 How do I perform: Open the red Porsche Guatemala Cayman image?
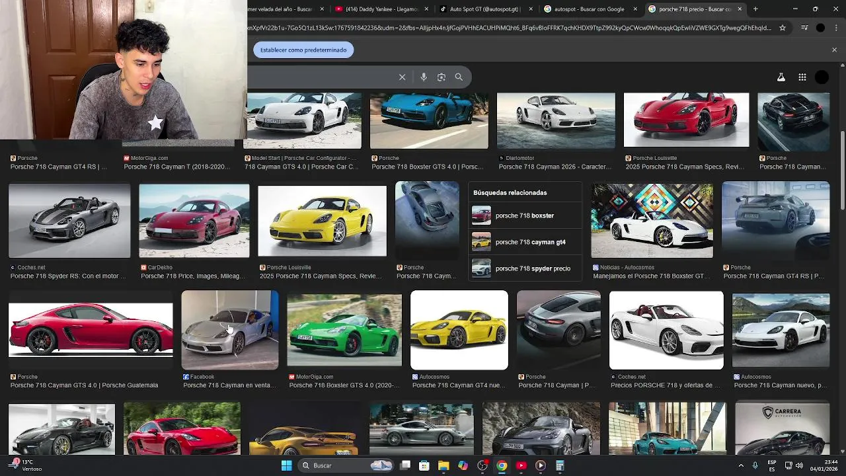91,330
